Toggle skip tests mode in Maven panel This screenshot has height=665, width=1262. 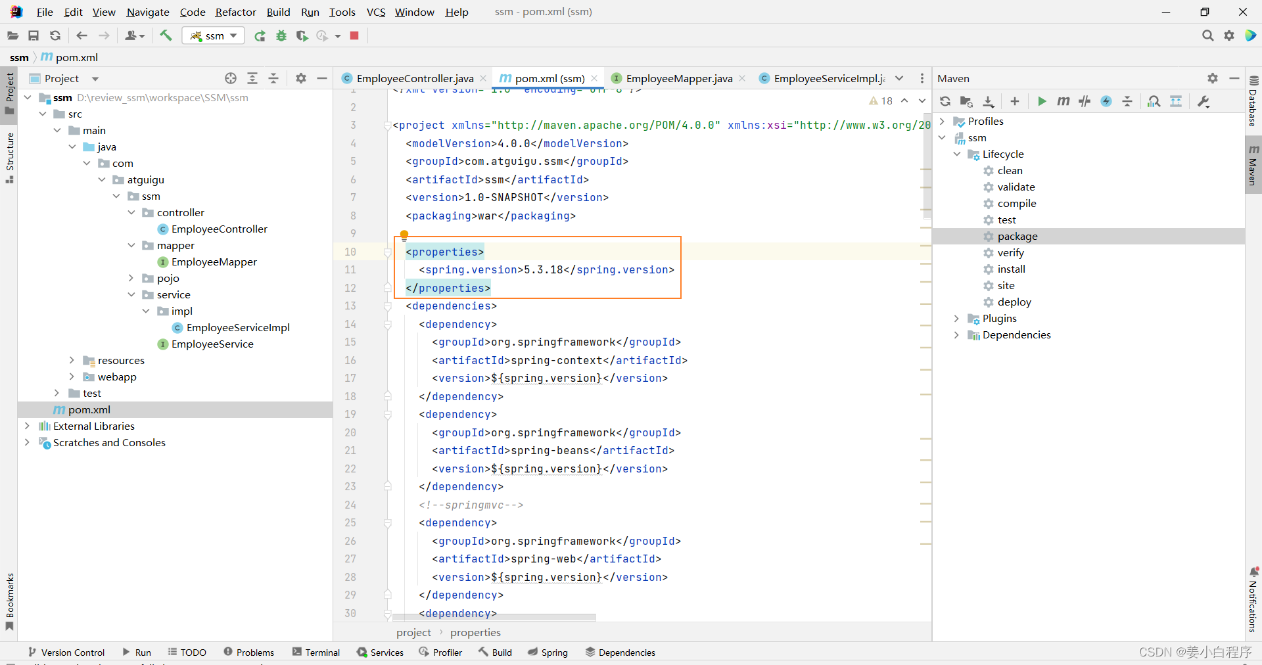(1084, 101)
